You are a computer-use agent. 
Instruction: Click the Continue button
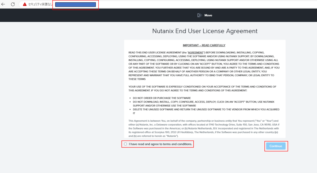tap(276, 146)
